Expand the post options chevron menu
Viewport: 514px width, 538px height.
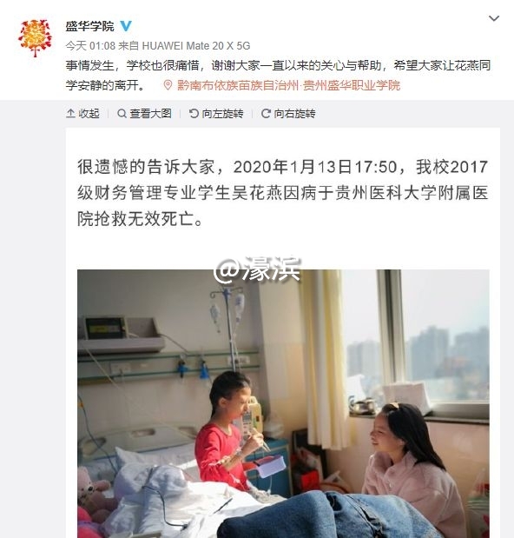tap(494, 18)
